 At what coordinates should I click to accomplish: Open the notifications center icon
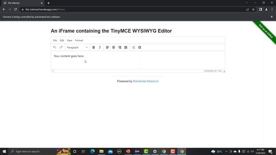270,151
